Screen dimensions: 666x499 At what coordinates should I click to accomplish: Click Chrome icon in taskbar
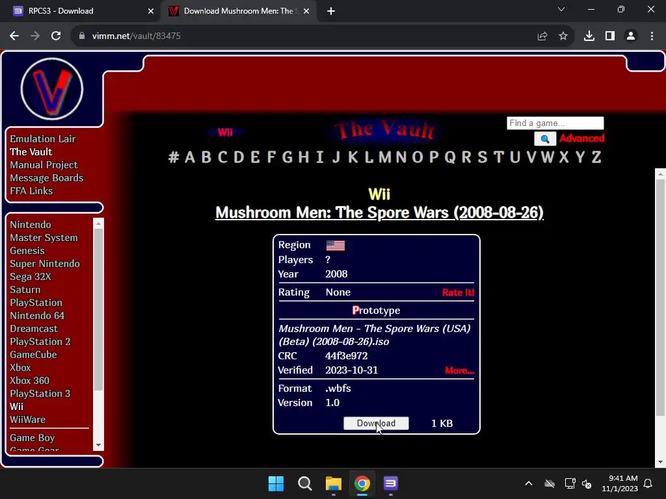362,483
